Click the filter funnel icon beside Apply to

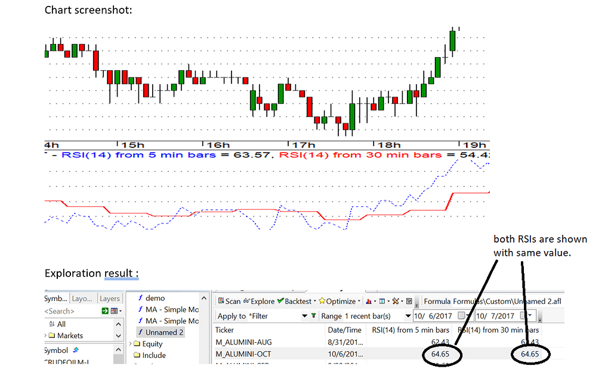coord(314,316)
